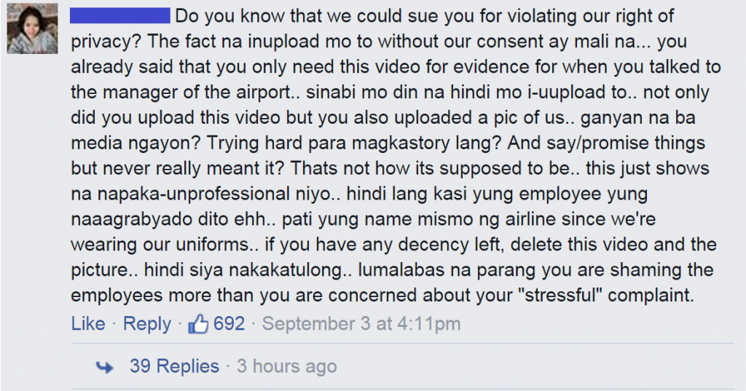Image resolution: width=746 pixels, height=391 pixels.
Task: See the 692 reactions list
Action: tap(229, 324)
